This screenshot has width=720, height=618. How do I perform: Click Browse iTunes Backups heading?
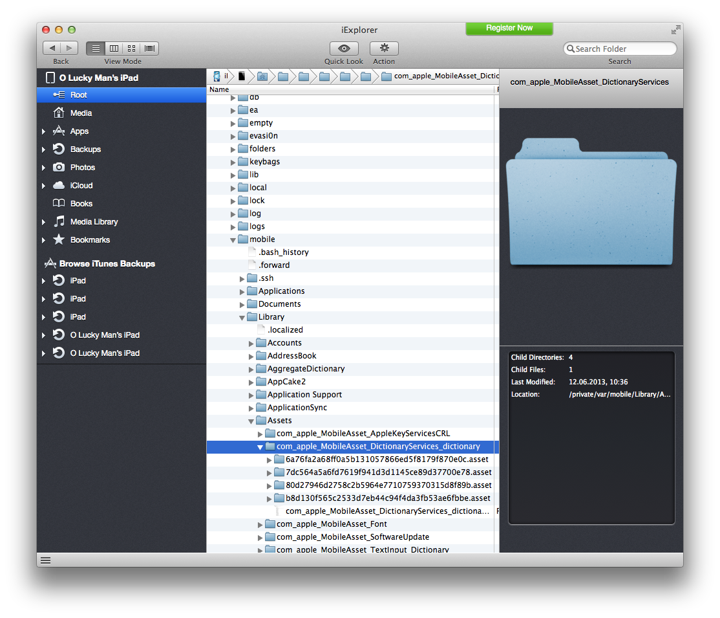107,263
